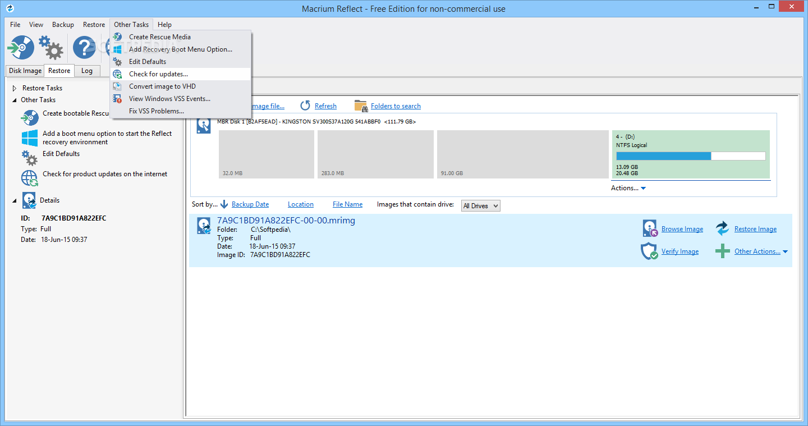Expand the Restore Tasks section
Screen dimensions: 808x426
click(x=15, y=88)
